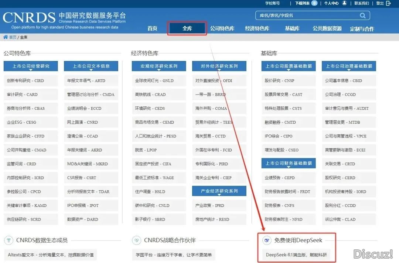The height and width of the screenshot is (263, 399).
Task: Open the 学园平台 partner link
Action: click(x=174, y=255)
